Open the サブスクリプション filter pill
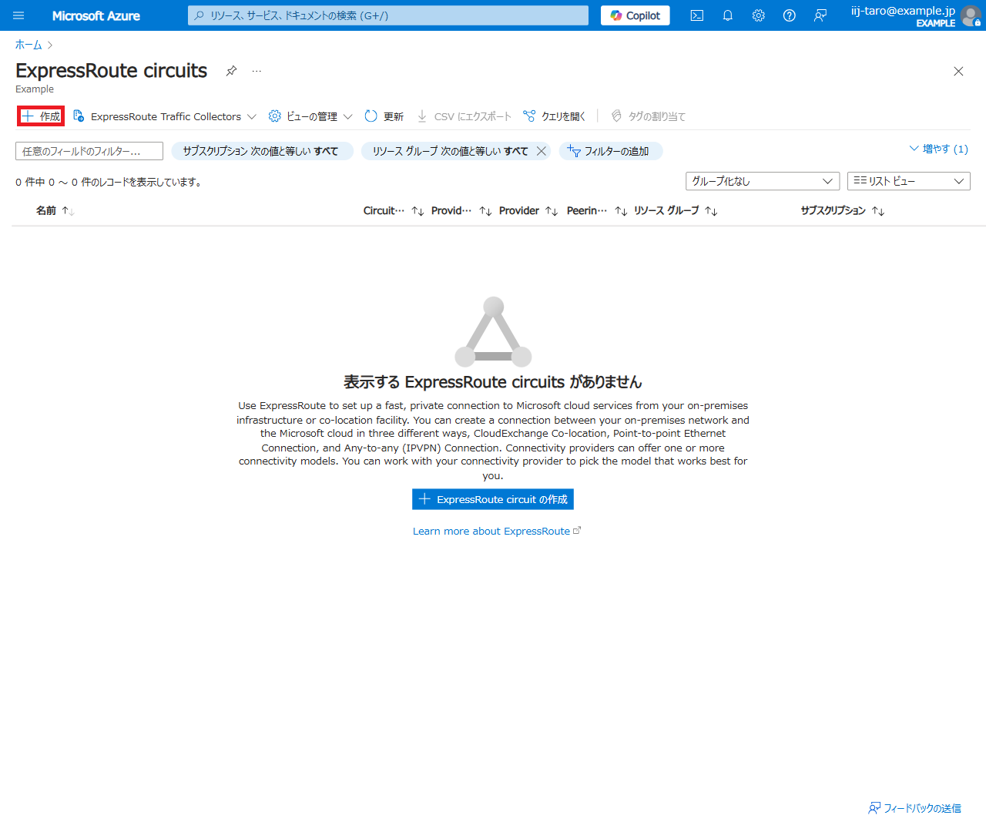 [x=262, y=151]
